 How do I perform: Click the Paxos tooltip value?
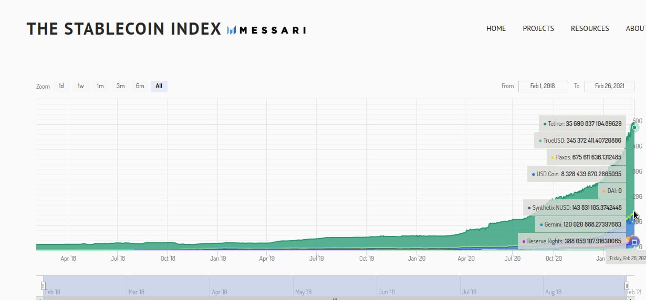point(597,157)
